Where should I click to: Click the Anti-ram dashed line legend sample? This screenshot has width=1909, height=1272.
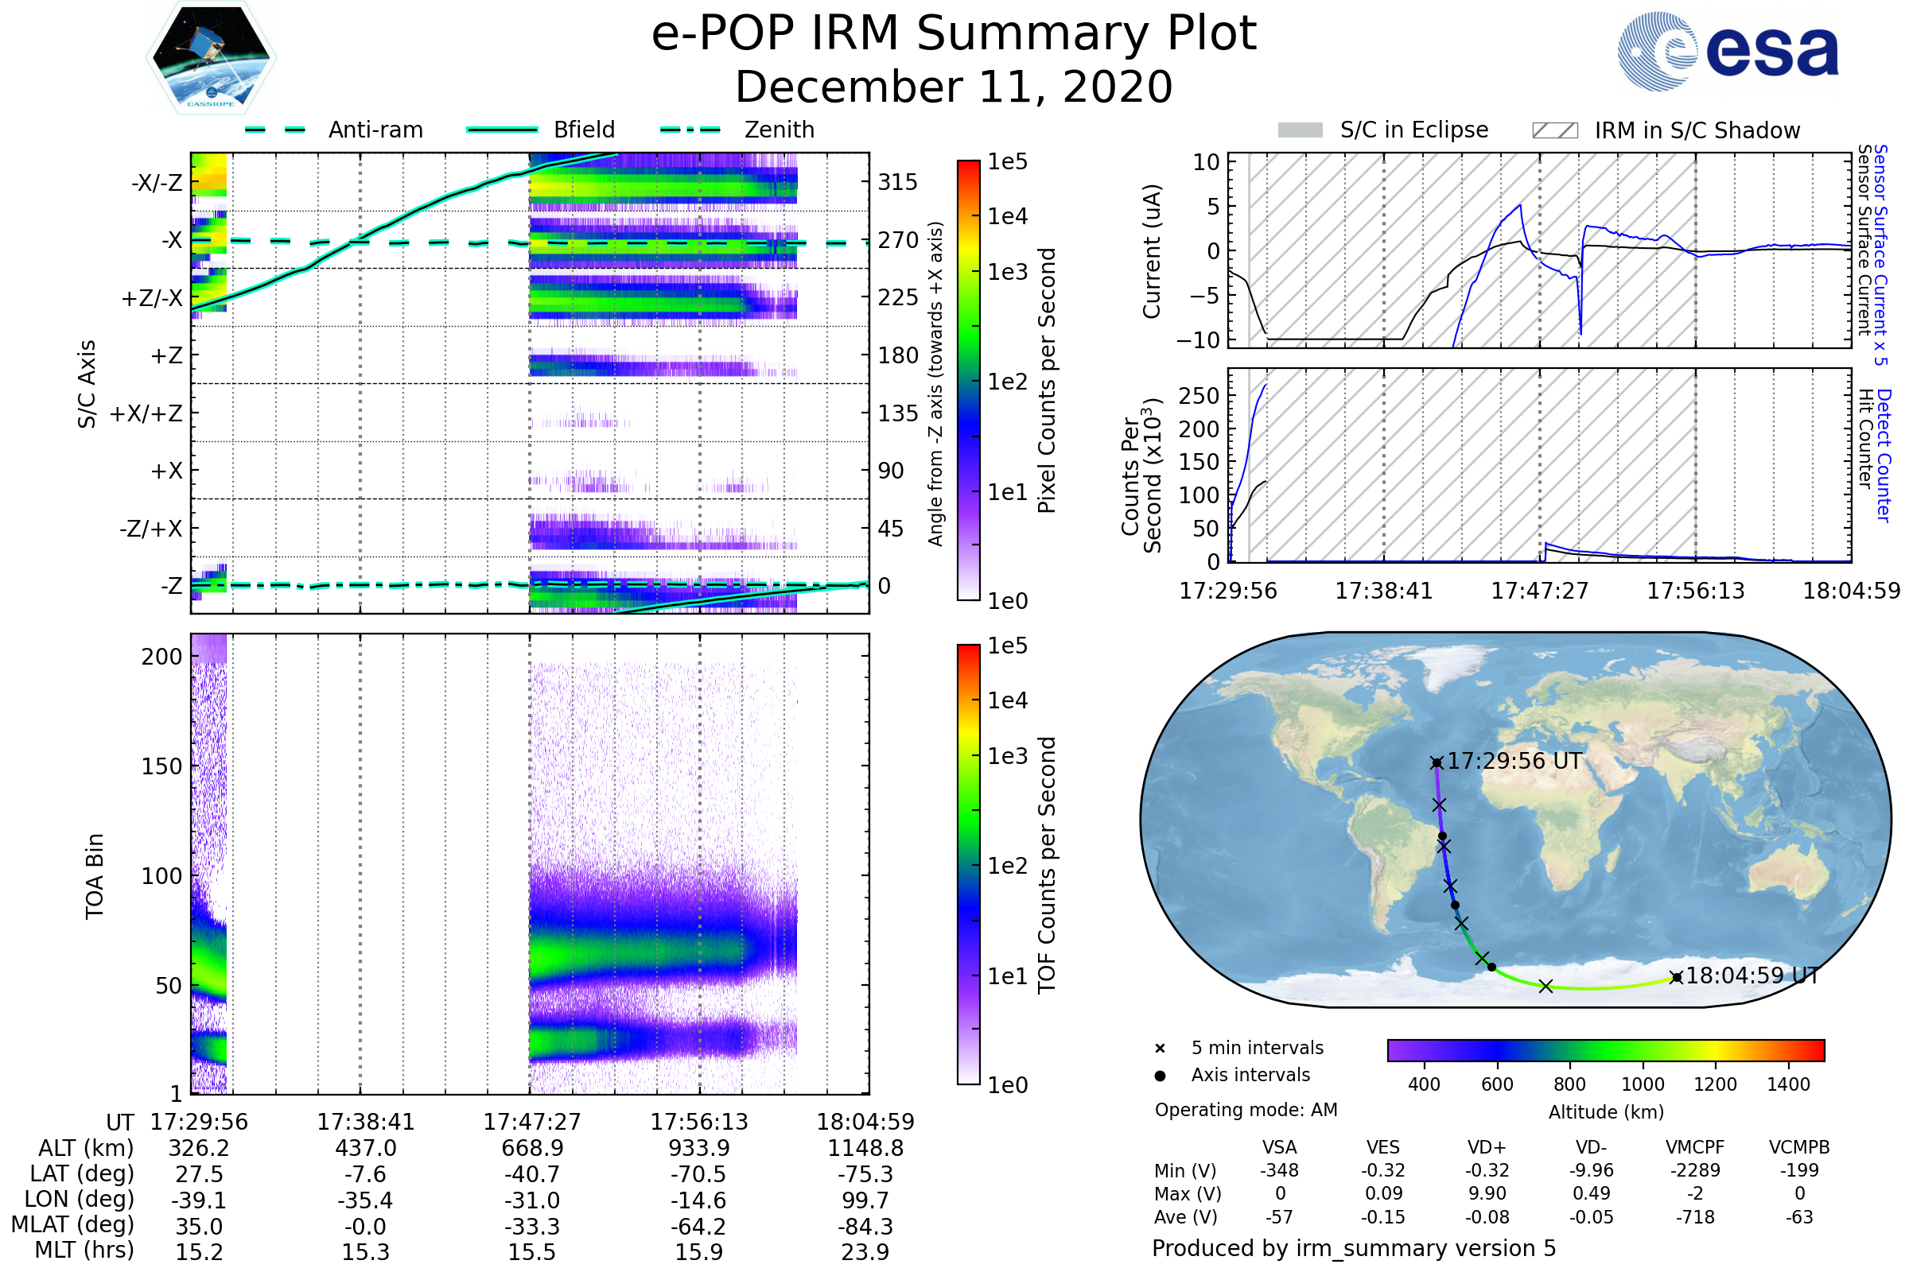(276, 130)
